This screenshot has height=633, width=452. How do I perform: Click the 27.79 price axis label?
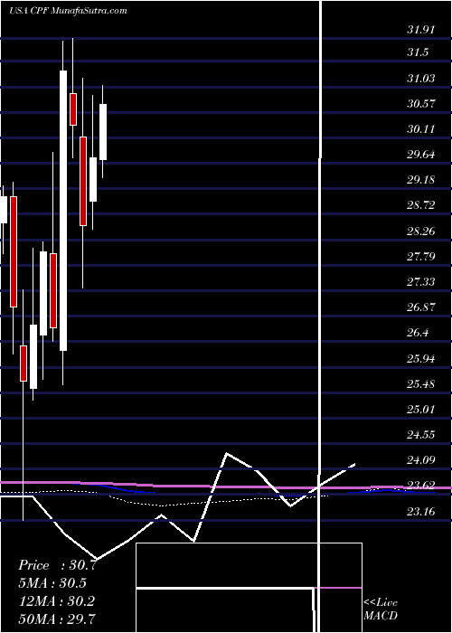click(x=422, y=256)
